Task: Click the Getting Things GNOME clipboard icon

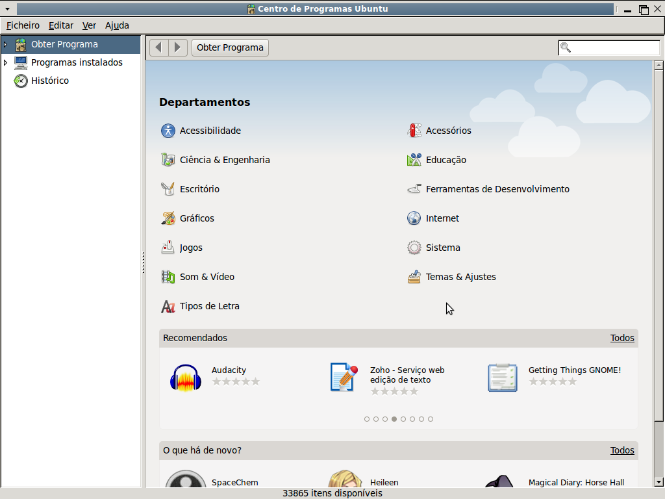Action: click(503, 377)
